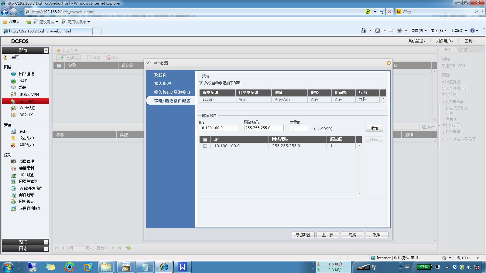This screenshot has height=273, width=486.
Task: Click the IE print icon
Action: coord(399,30)
